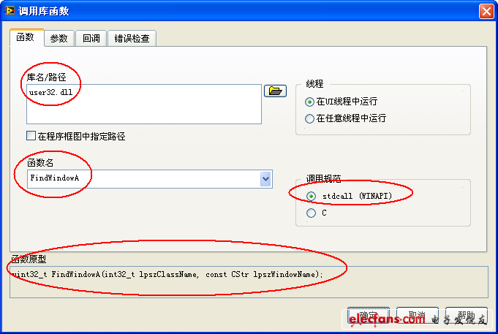The height and width of the screenshot is (334, 498).
Task: Click the 确定 button
Action: 369,316
